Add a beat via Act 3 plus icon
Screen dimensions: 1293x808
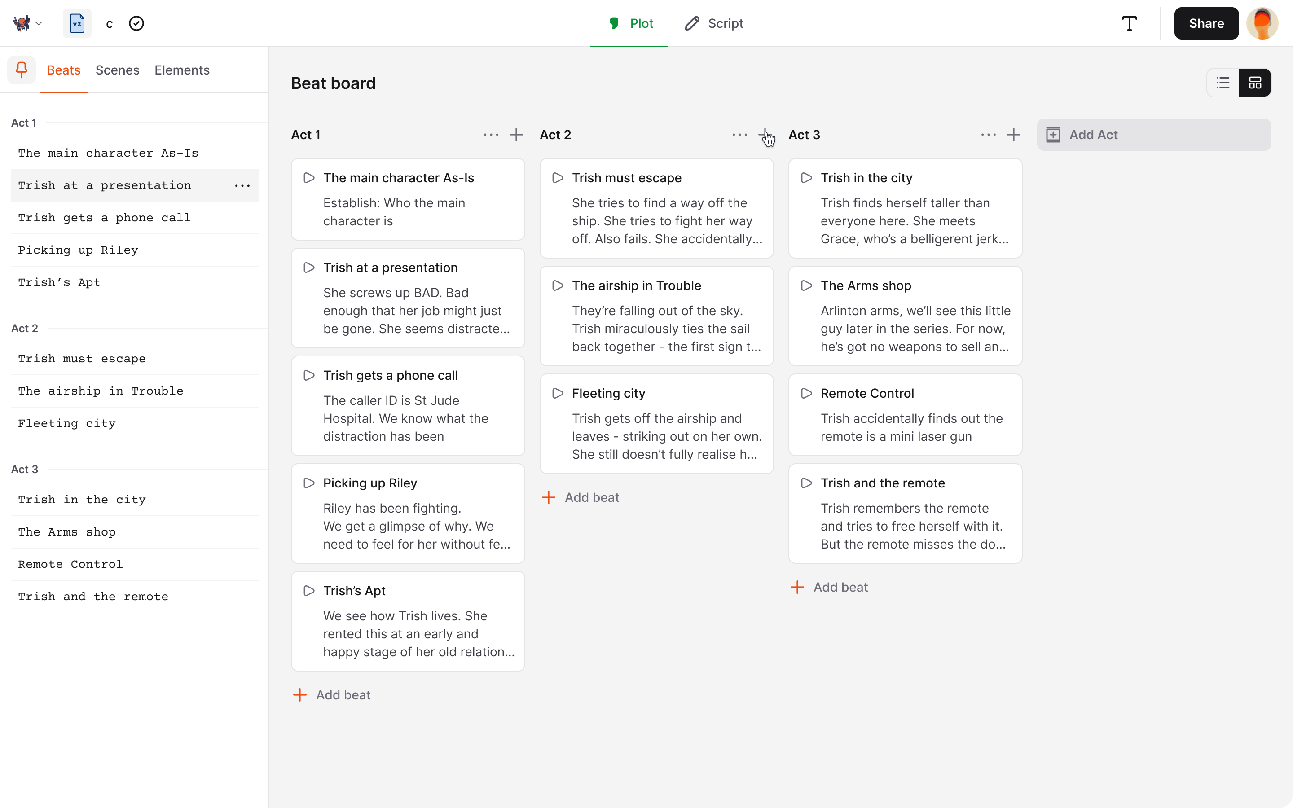tap(1014, 135)
